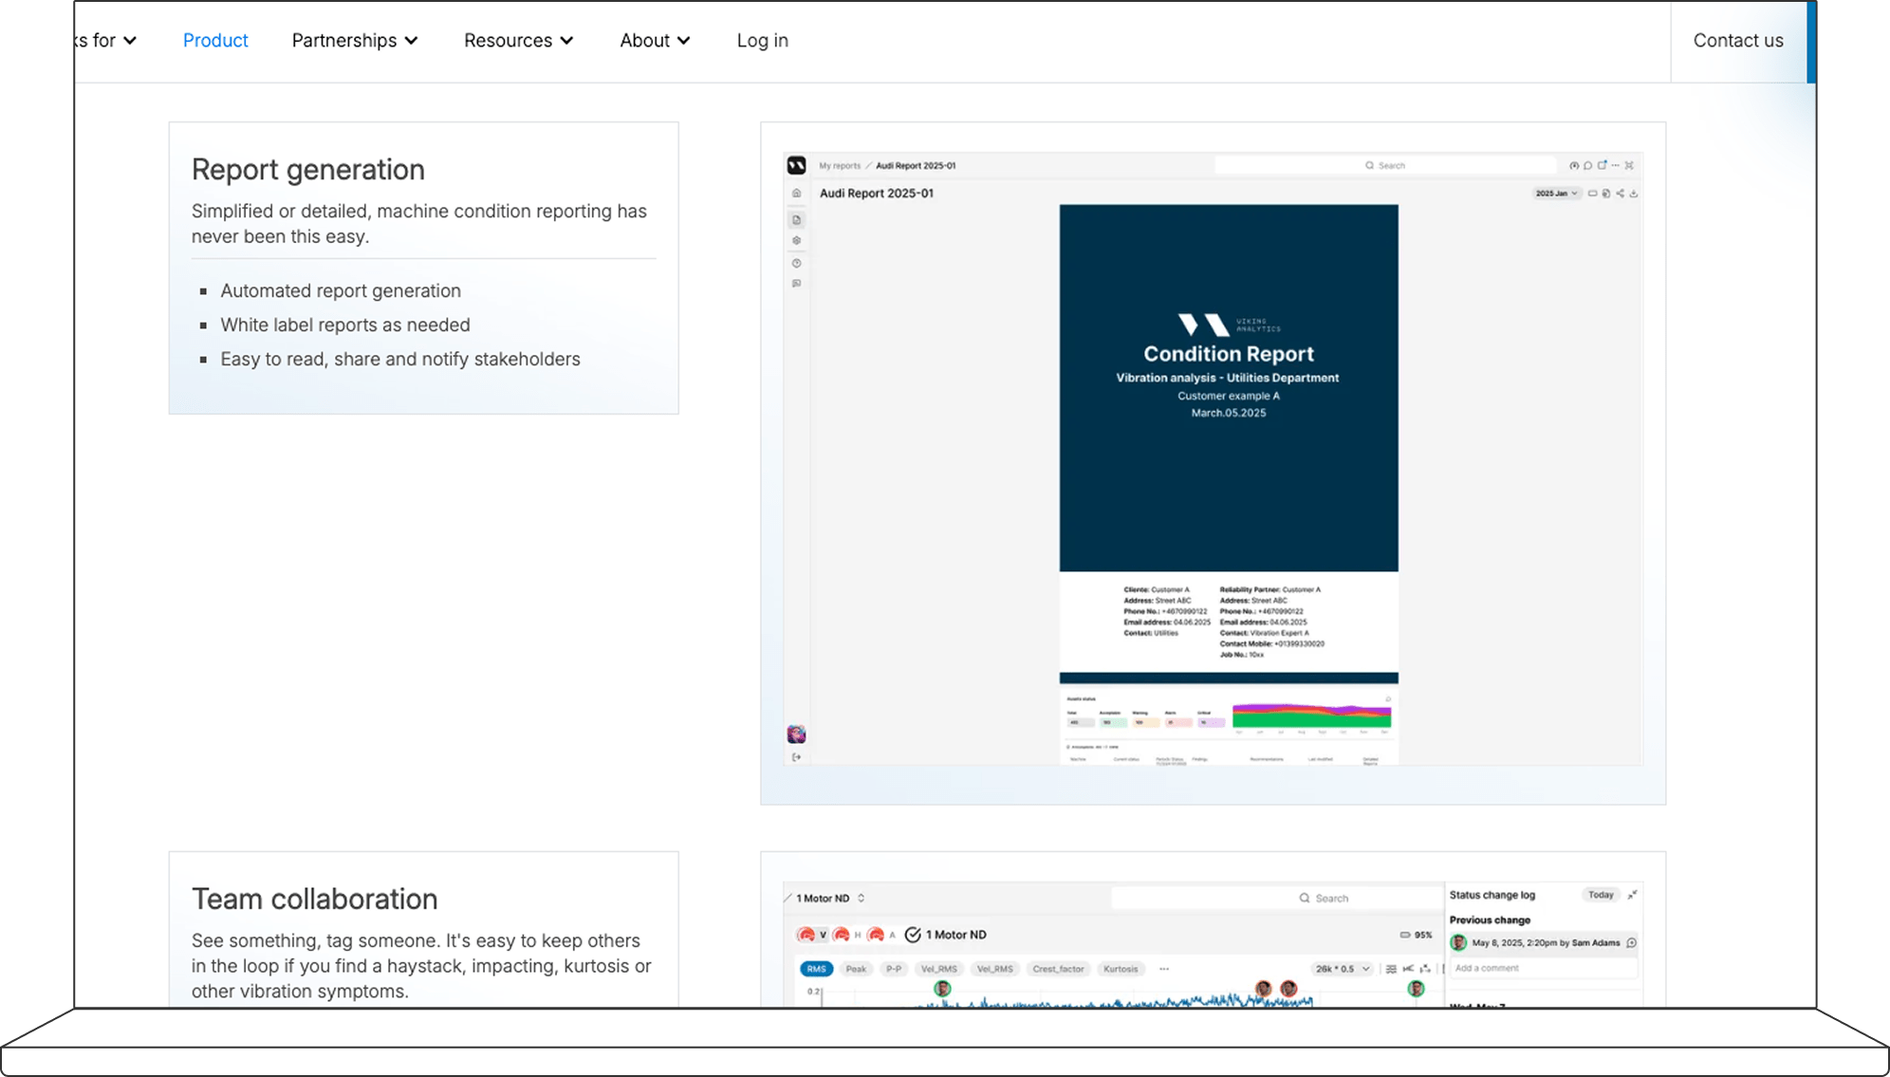1890x1077 pixels.
Task: Expand the Resources dropdown menu
Action: [x=518, y=41]
